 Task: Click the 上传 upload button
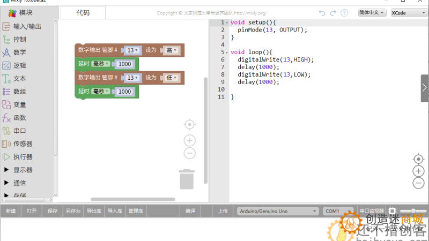(223, 211)
